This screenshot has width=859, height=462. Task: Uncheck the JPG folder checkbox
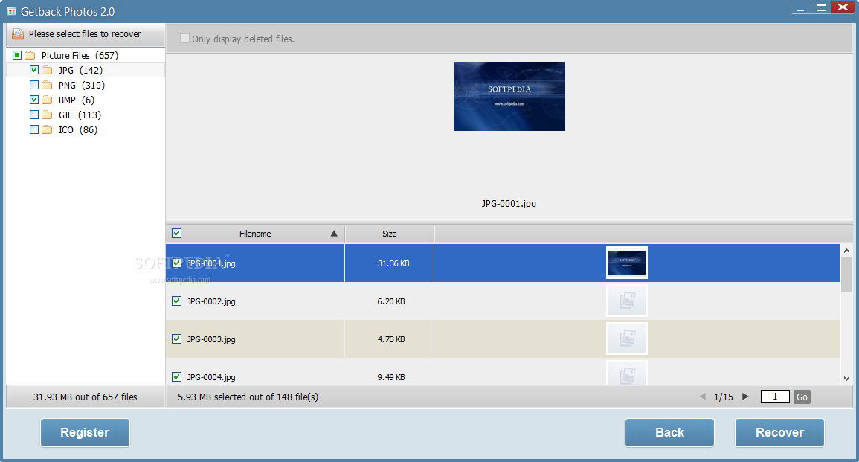coord(34,70)
